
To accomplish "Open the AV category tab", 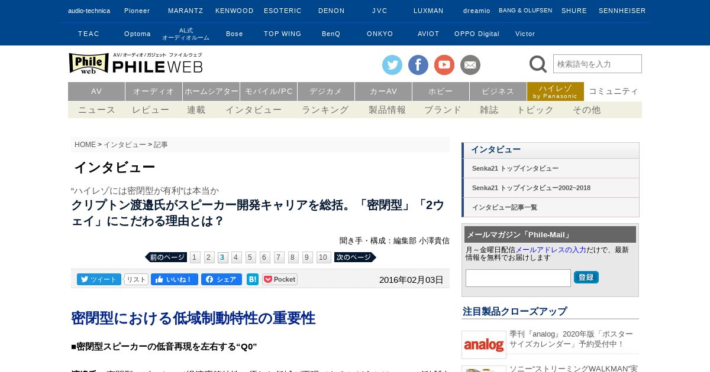I will click(x=96, y=92).
